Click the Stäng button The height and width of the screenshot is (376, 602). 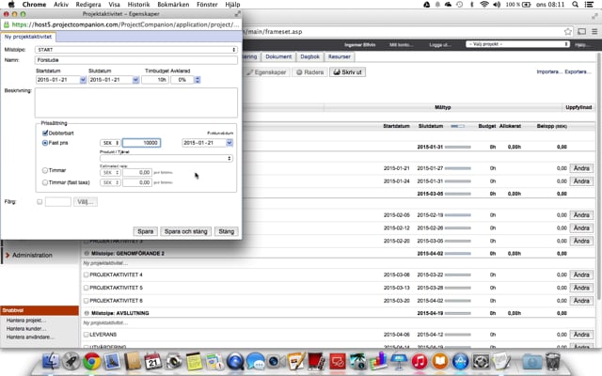(227, 231)
